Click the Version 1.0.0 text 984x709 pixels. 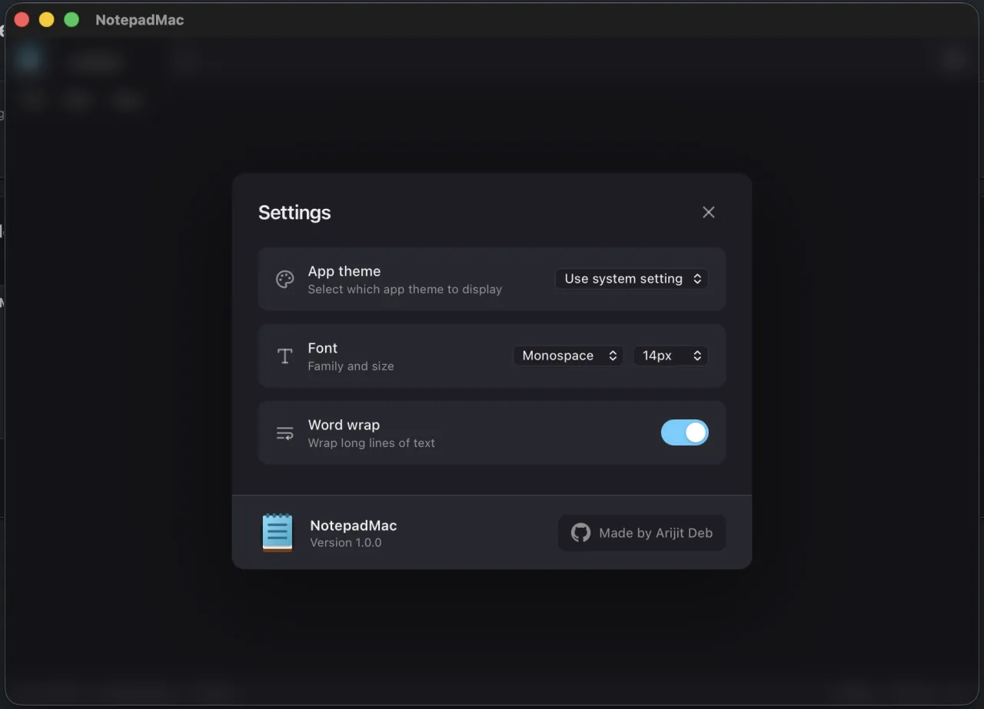click(345, 542)
